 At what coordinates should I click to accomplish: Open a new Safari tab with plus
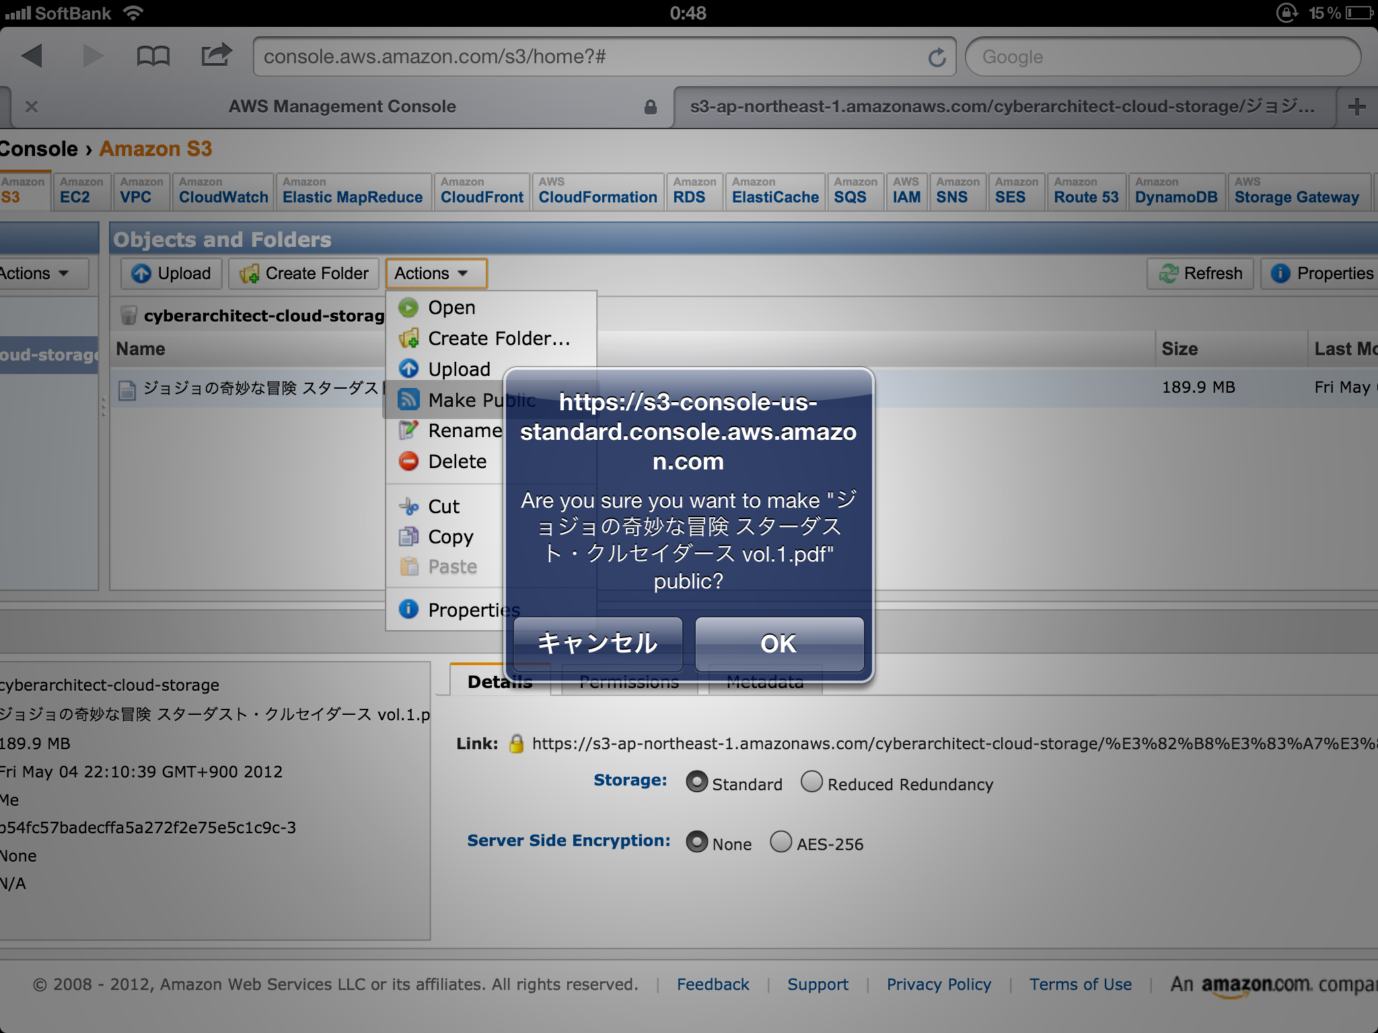(1356, 106)
